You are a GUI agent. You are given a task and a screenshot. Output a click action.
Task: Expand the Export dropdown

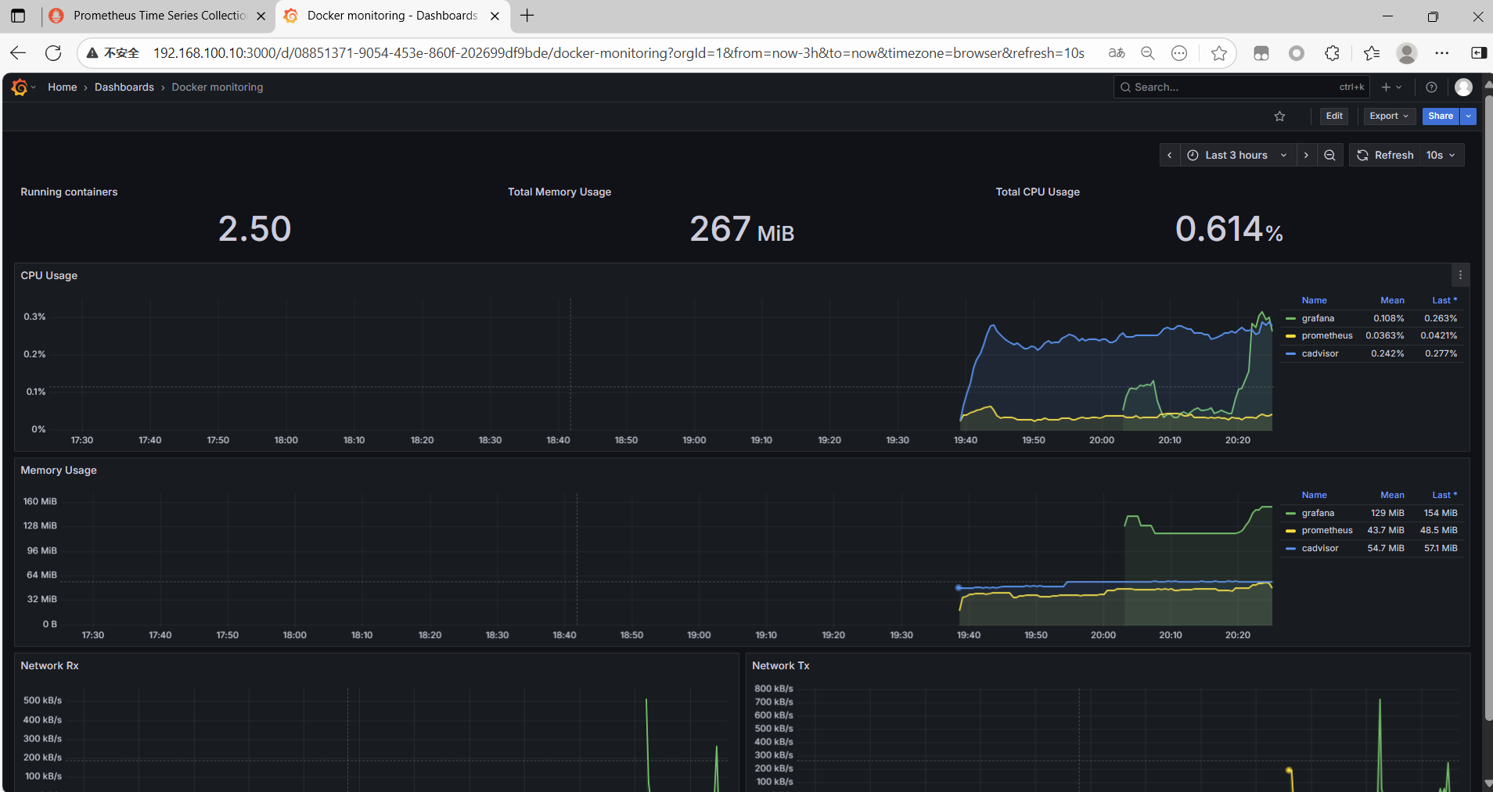click(x=1389, y=116)
